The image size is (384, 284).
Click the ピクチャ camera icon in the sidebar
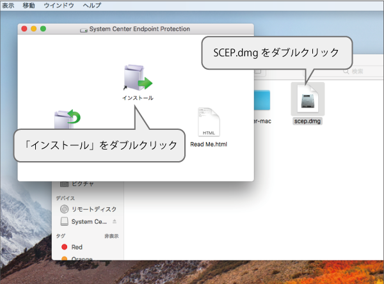pyautogui.click(x=64, y=184)
